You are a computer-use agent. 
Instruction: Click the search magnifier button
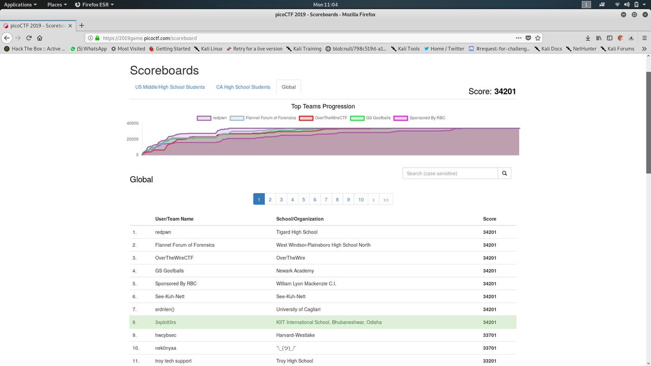(x=505, y=173)
